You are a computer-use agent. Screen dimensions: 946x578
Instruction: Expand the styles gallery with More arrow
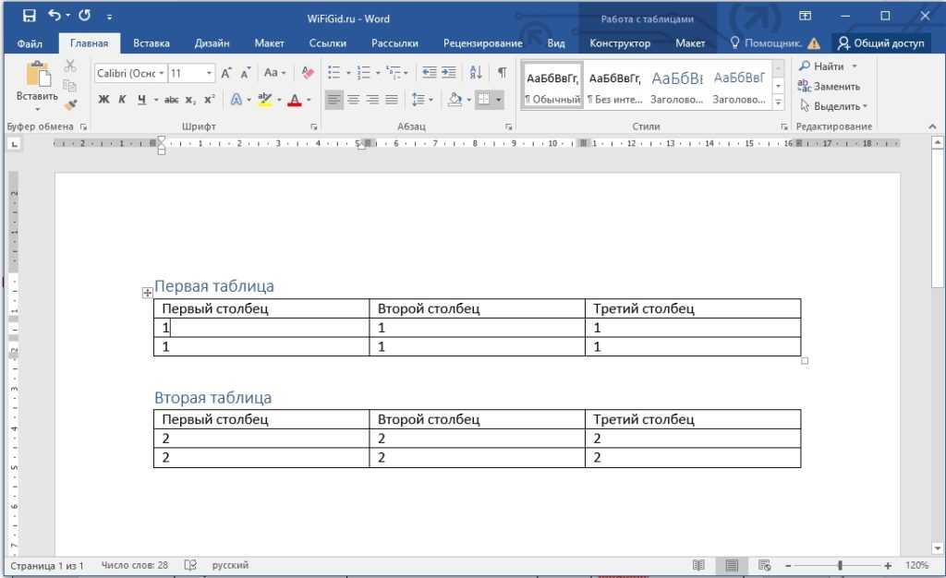click(778, 102)
